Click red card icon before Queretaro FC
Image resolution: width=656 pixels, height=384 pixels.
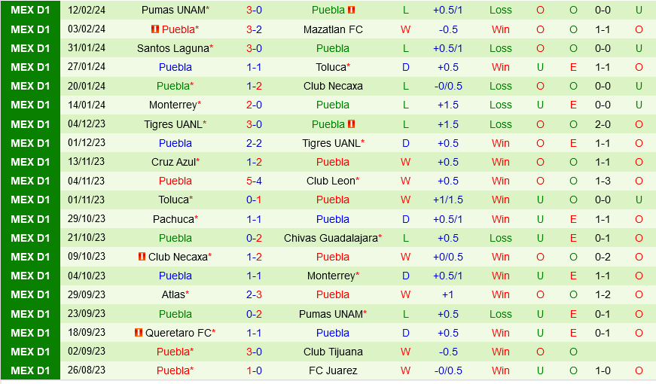[139, 333]
